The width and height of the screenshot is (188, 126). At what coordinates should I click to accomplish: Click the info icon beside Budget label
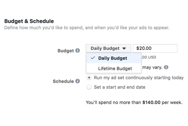[78, 50]
